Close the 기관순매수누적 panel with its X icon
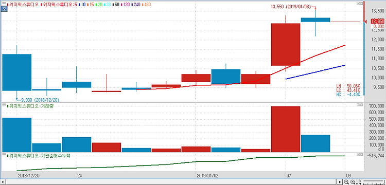This screenshot has height=185, width=386. 361,155
